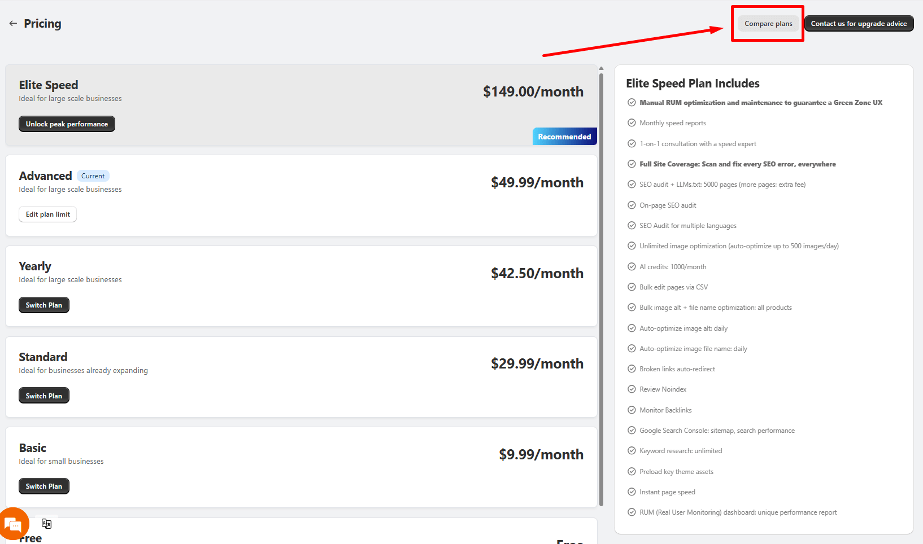This screenshot has height=544, width=923.
Task: Open the orange chat support widget
Action: (13, 524)
